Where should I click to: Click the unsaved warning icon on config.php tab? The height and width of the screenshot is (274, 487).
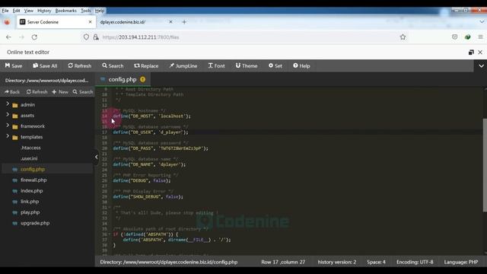(x=142, y=79)
